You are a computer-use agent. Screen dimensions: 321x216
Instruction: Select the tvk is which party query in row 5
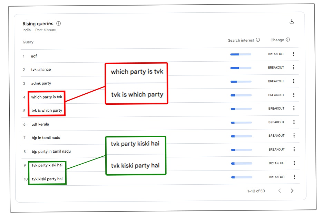(47, 111)
